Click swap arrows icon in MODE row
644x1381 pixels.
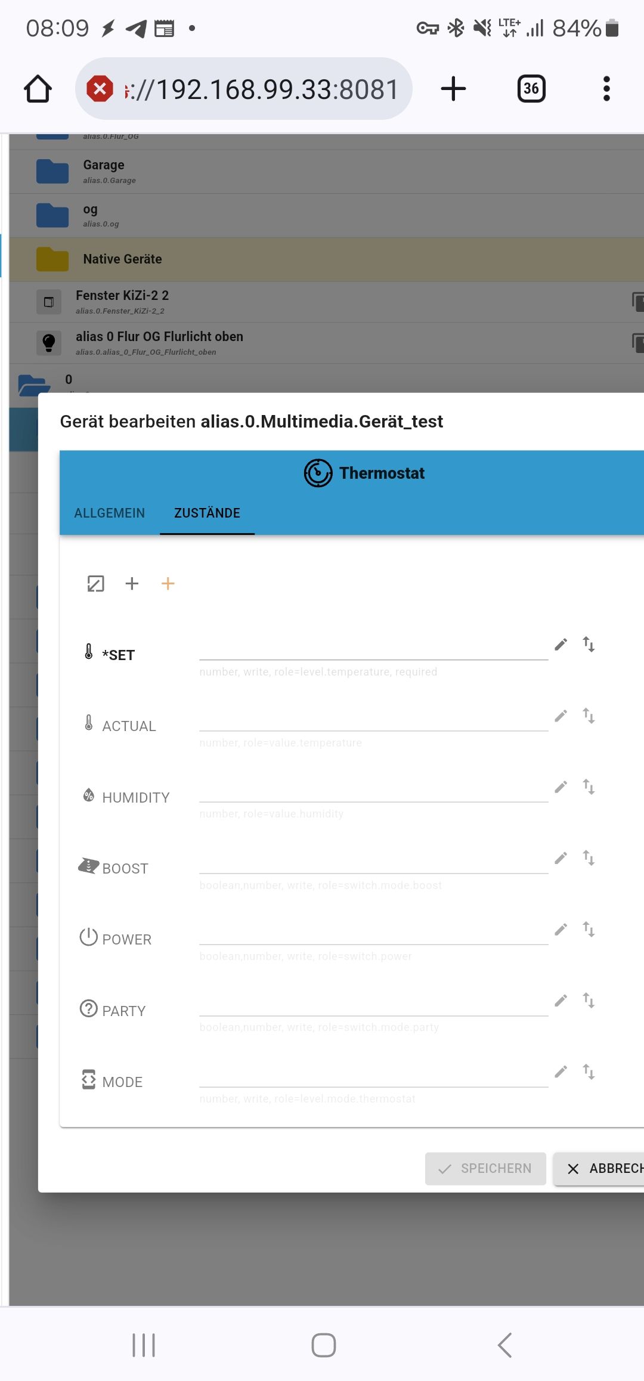[x=589, y=1072]
